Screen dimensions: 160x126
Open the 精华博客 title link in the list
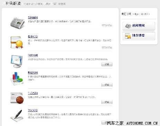33,37
